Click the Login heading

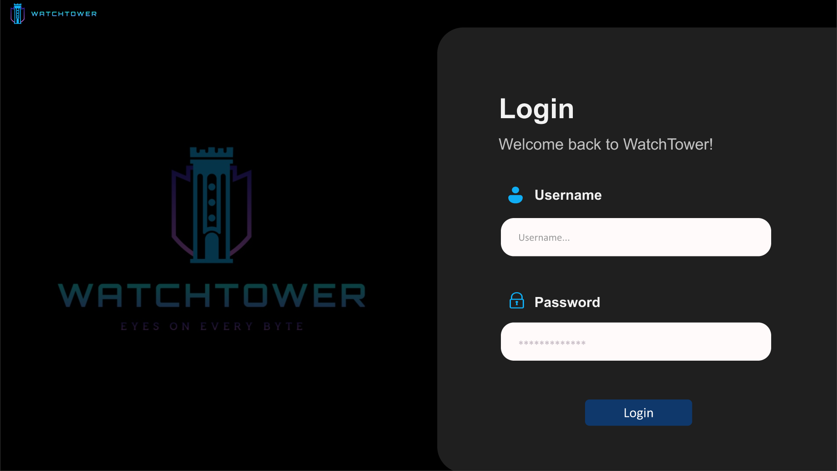coord(537,109)
